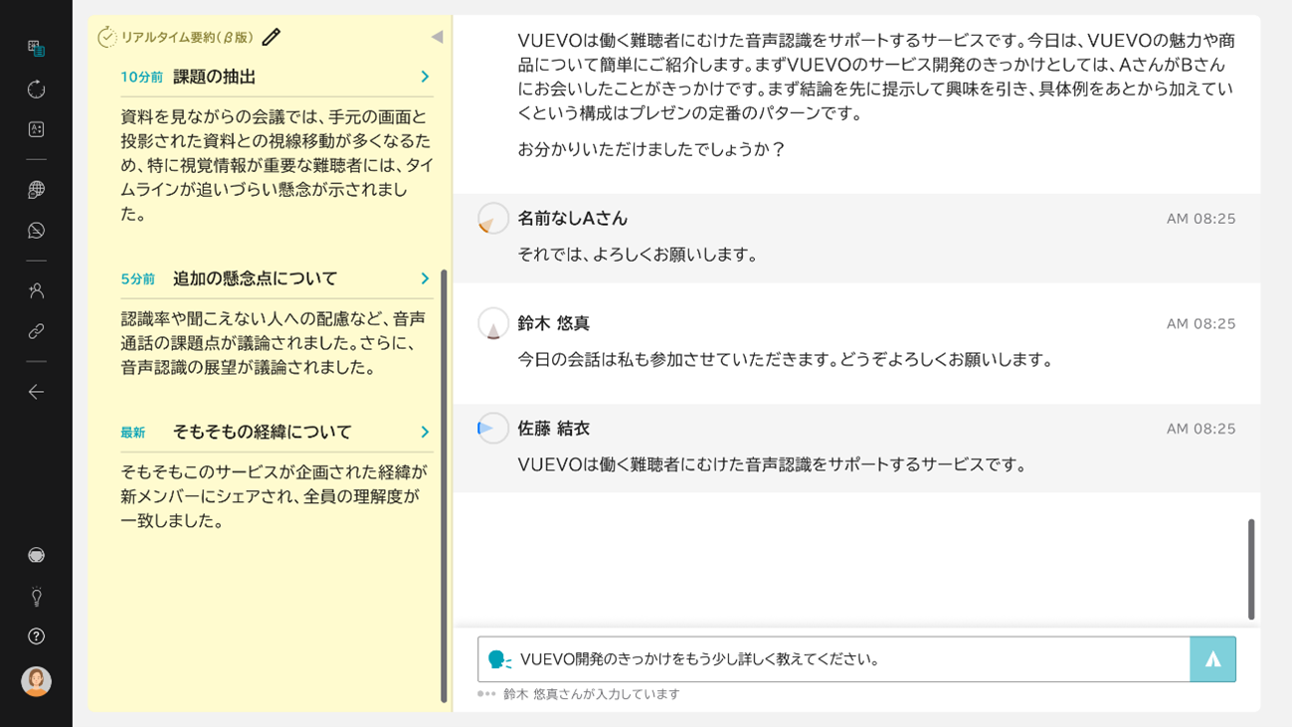This screenshot has width=1292, height=727.
Task: Click 追加の懸念点 summary body text
Action: (x=274, y=343)
